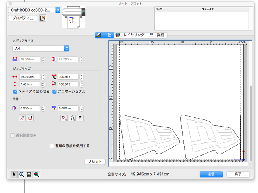
Task: Click the job width 19.945cm field
Action: (29, 77)
